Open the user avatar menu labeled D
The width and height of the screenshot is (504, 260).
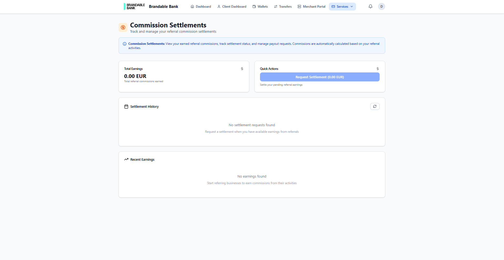pos(381,6)
